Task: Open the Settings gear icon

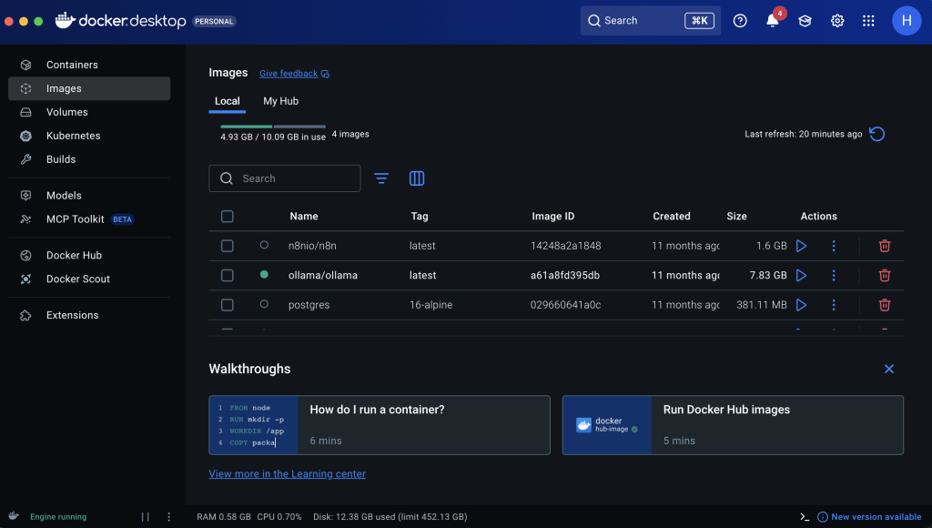Action: (837, 21)
